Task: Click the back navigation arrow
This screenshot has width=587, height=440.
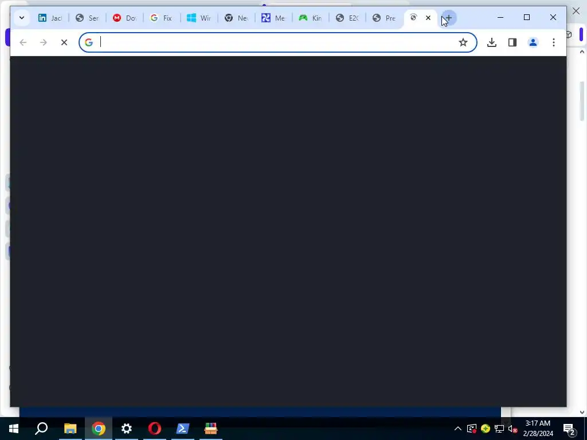Action: point(23,42)
